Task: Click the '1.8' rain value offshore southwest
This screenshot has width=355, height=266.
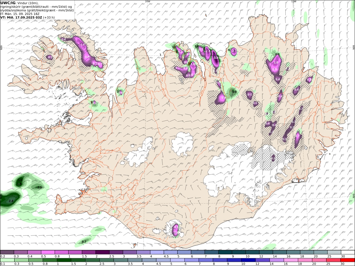Action: [x=19, y=184]
